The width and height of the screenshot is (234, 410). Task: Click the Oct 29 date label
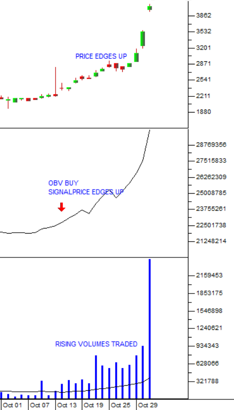pyautogui.click(x=148, y=405)
